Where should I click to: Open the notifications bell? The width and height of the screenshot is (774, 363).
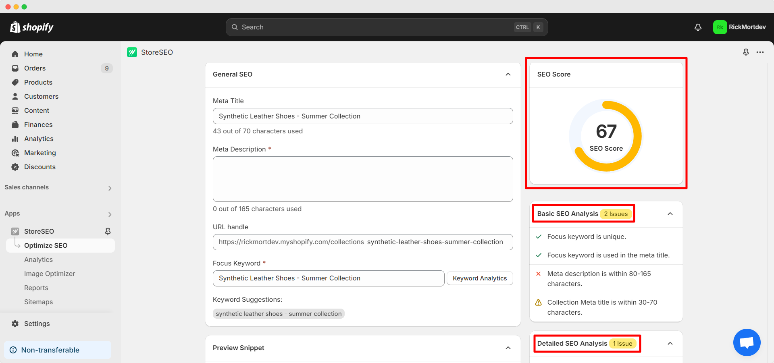click(x=698, y=27)
